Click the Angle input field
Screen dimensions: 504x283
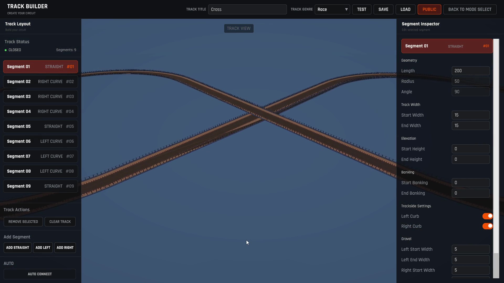pos(471,92)
